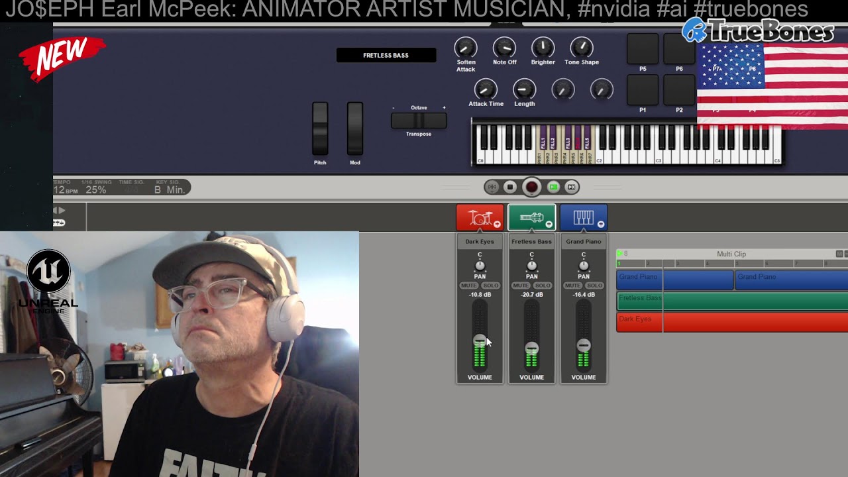Click the Dark Eyes pan knob
The width and height of the screenshot is (848, 477).
click(480, 266)
